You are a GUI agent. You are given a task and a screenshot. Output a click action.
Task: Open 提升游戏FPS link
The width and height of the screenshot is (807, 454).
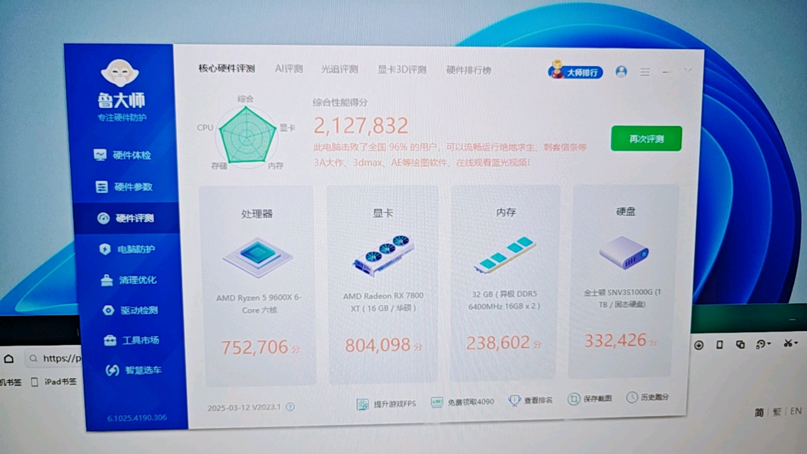[386, 404]
